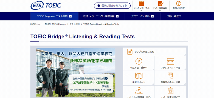The height and width of the screenshot is (98, 214).
Task: Click the page heading TOEIC Bridge Listening & Reading Tests
Action: [82, 36]
